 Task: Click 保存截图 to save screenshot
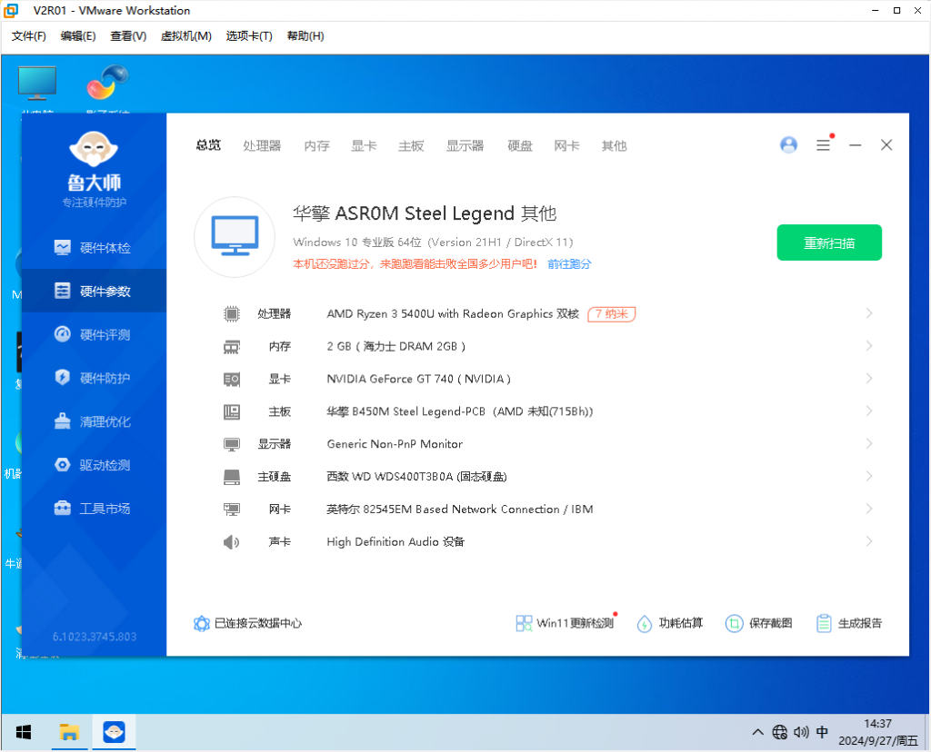point(759,623)
